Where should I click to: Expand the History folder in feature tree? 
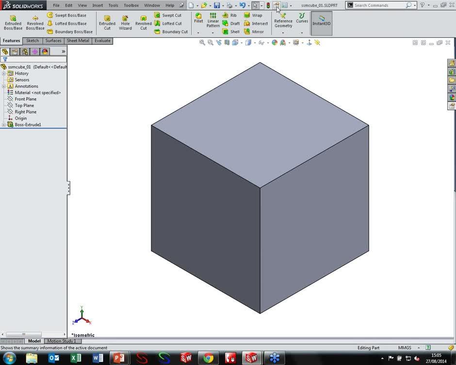(4, 73)
